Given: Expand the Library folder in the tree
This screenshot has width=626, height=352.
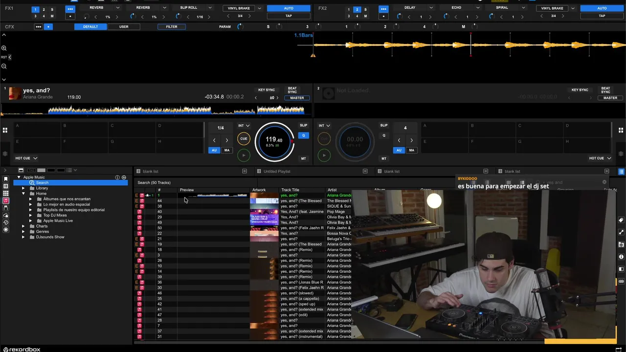Looking at the screenshot, I should click(23, 188).
